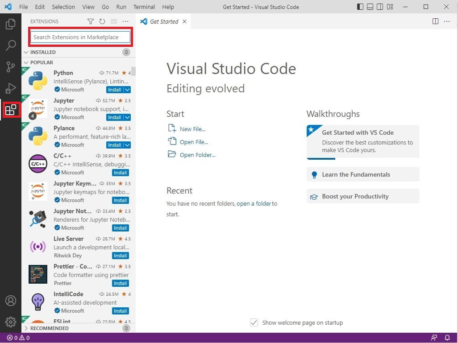
Task: Refresh the Extensions panel
Action: tap(102, 21)
